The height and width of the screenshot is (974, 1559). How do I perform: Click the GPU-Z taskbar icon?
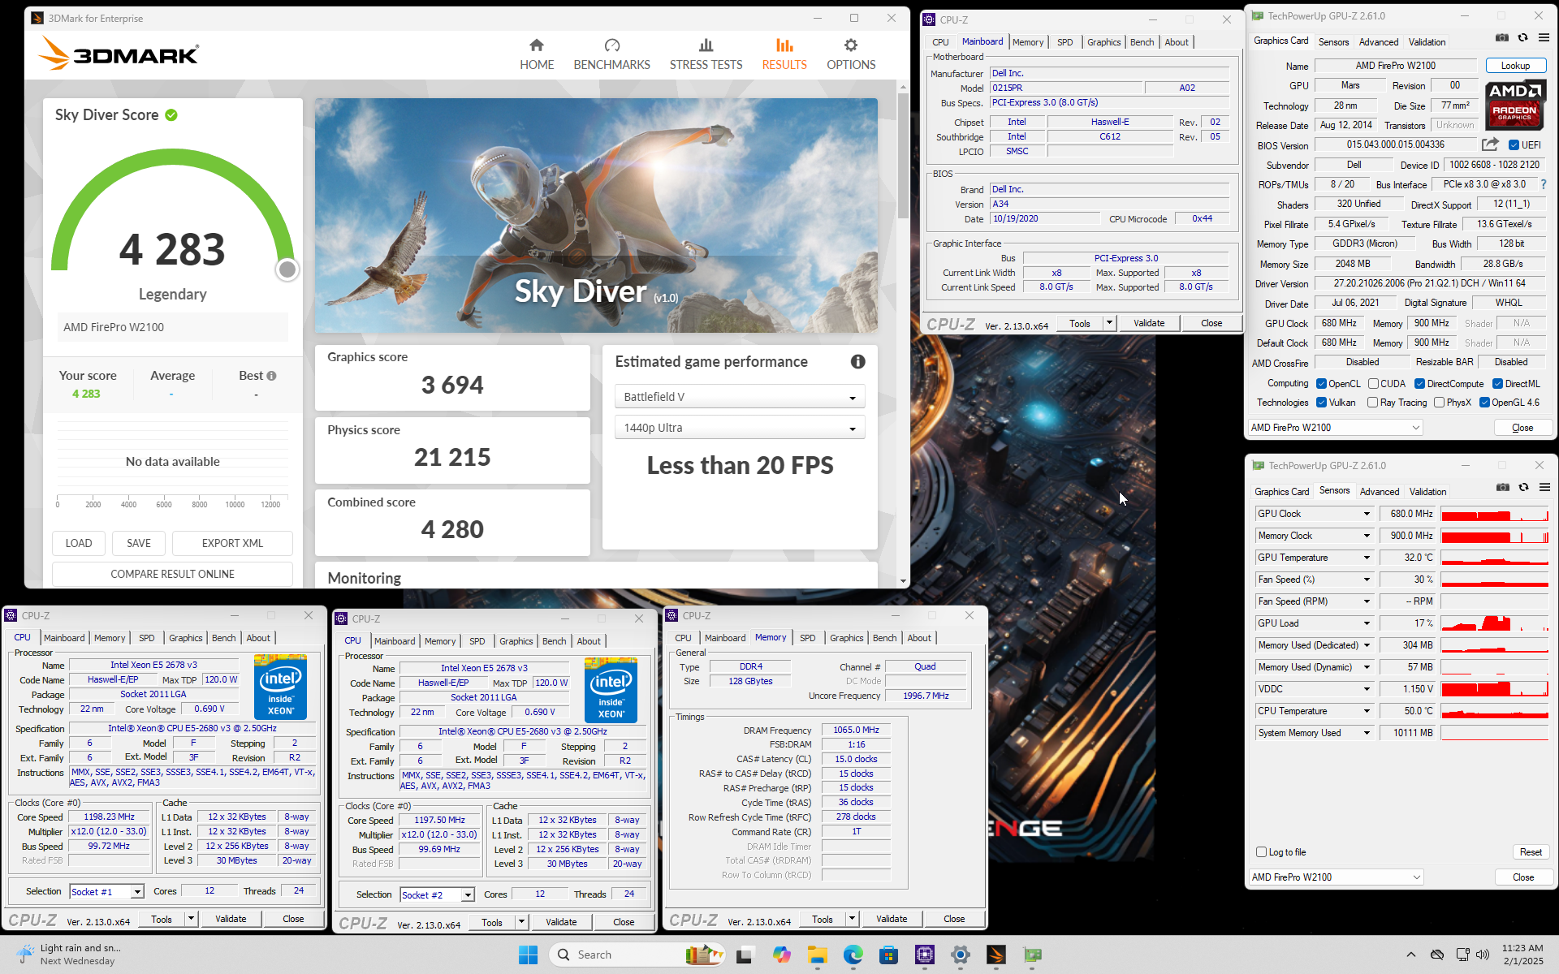coord(1032,955)
